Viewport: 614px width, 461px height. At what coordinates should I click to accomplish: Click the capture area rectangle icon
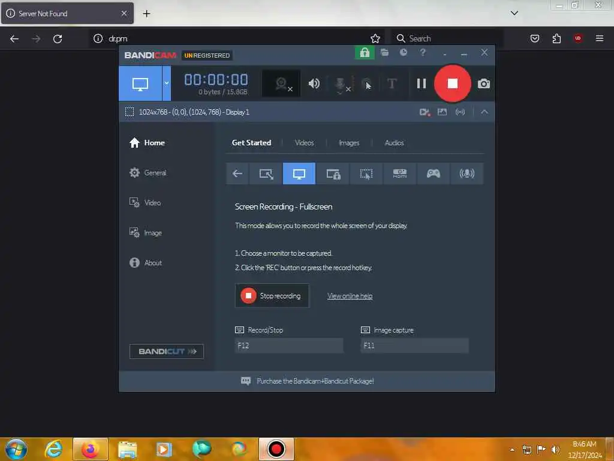pyautogui.click(x=130, y=112)
